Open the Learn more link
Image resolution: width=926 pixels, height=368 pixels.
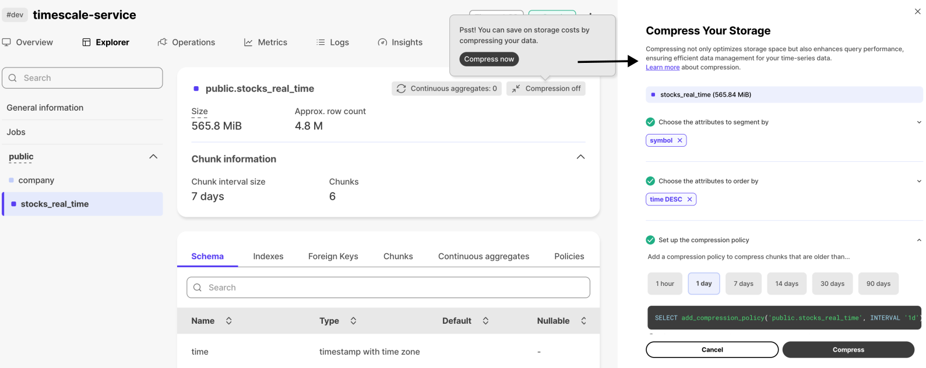(663, 68)
